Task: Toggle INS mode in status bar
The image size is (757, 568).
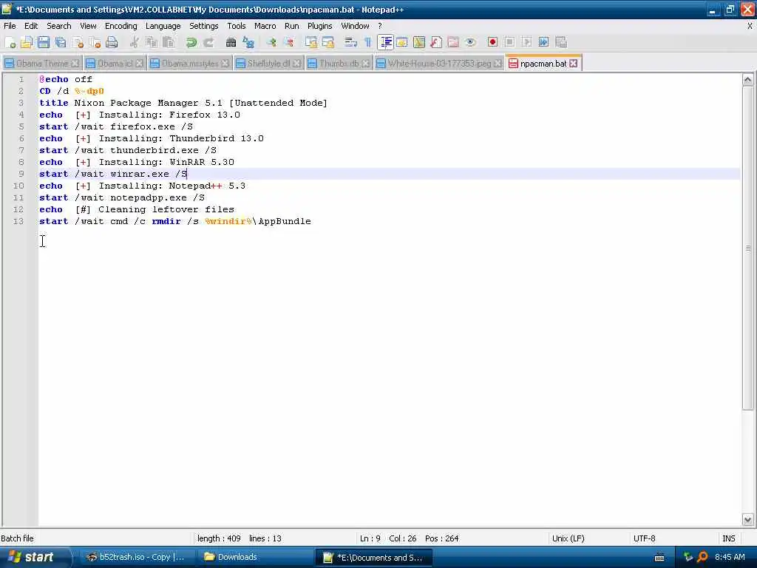Action: [729, 538]
